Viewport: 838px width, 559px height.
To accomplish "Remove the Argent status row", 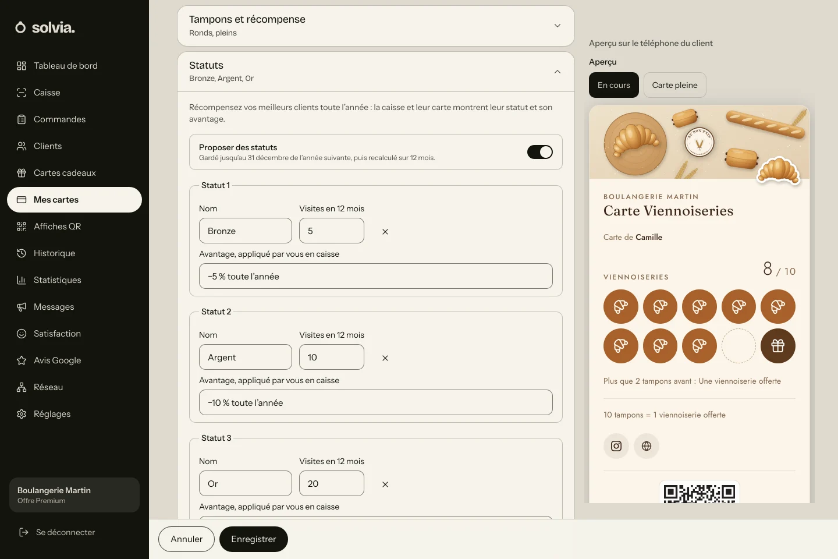I will (385, 358).
